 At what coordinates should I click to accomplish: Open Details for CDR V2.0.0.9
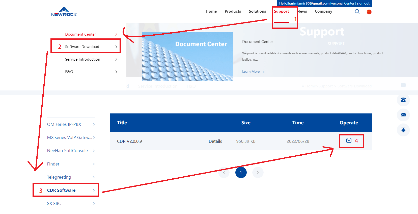(x=215, y=141)
